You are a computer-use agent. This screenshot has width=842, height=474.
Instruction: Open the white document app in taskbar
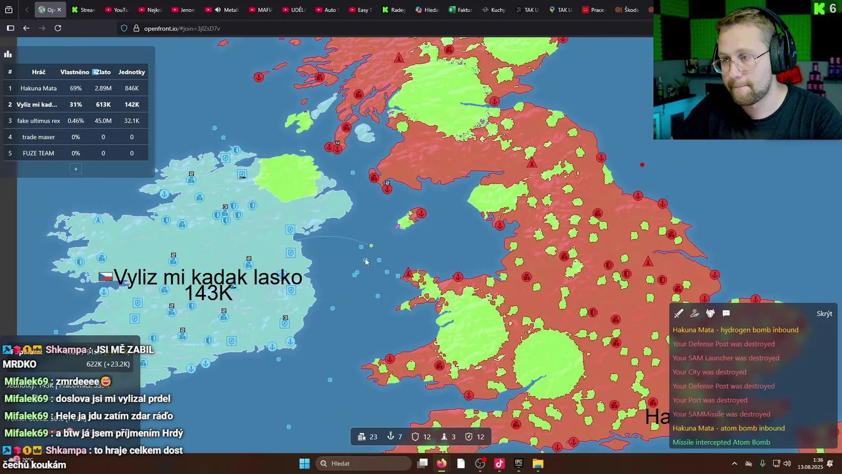pyautogui.click(x=460, y=463)
